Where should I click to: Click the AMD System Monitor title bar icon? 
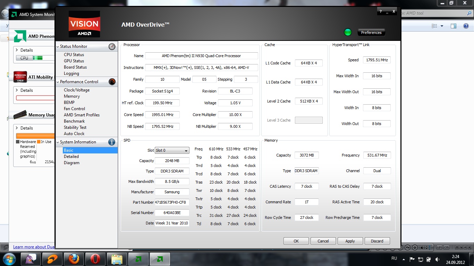[14, 15]
